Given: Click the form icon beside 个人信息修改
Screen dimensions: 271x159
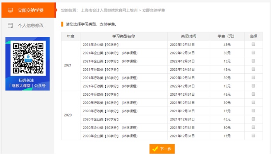Looking at the screenshot, I should [10, 25].
